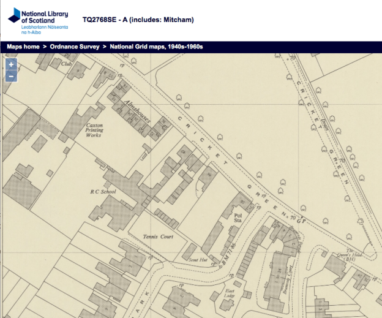This screenshot has height=318, width=382.
Task: Click the GP marker on Cricket Green
Action: click(300, 219)
